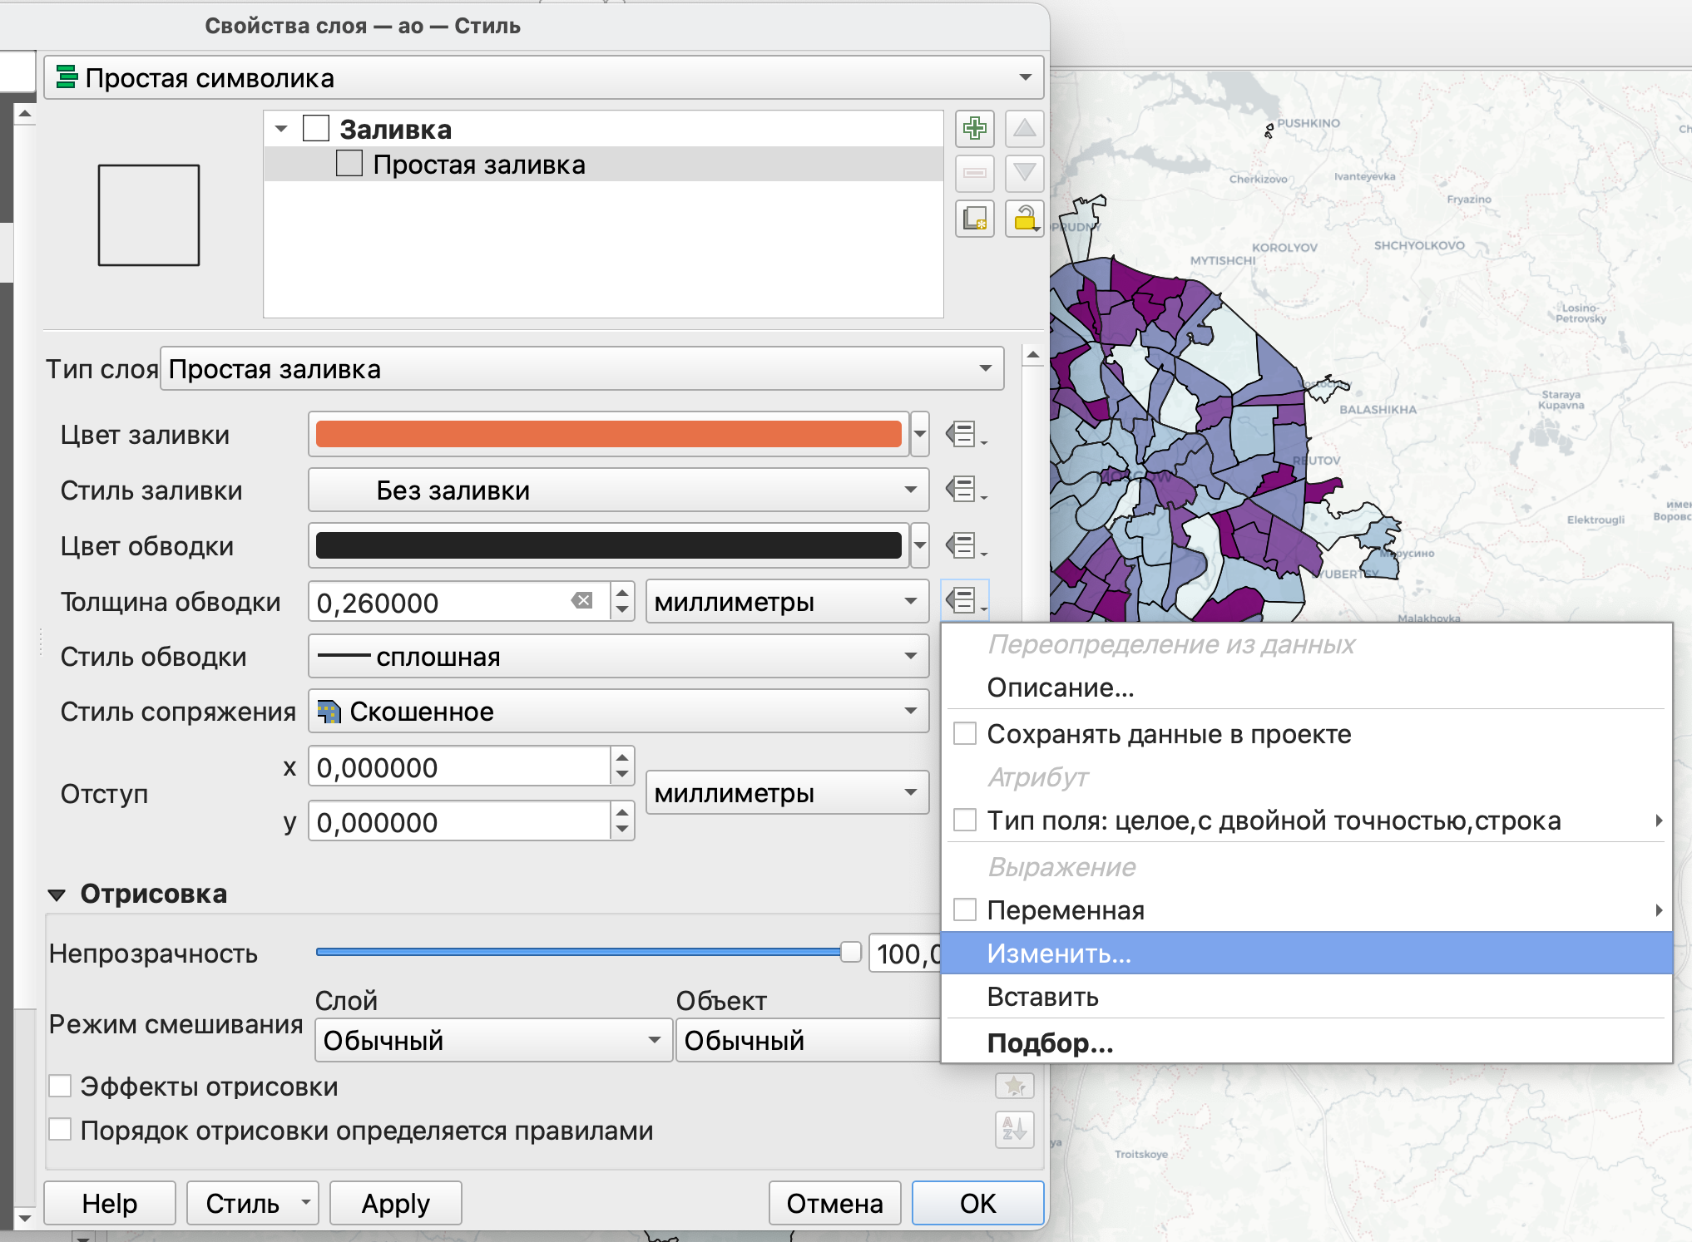Collapse the Отрисовка section

click(x=57, y=895)
